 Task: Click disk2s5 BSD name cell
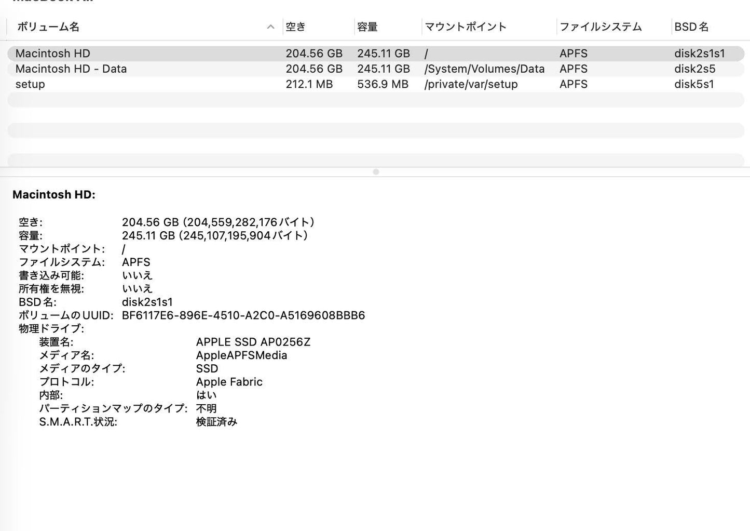point(694,69)
